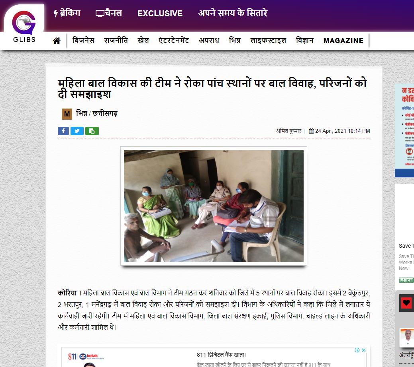Screen dimensions: 414x367
Task: Close the Kotak 811 ad banner
Action: point(363,350)
